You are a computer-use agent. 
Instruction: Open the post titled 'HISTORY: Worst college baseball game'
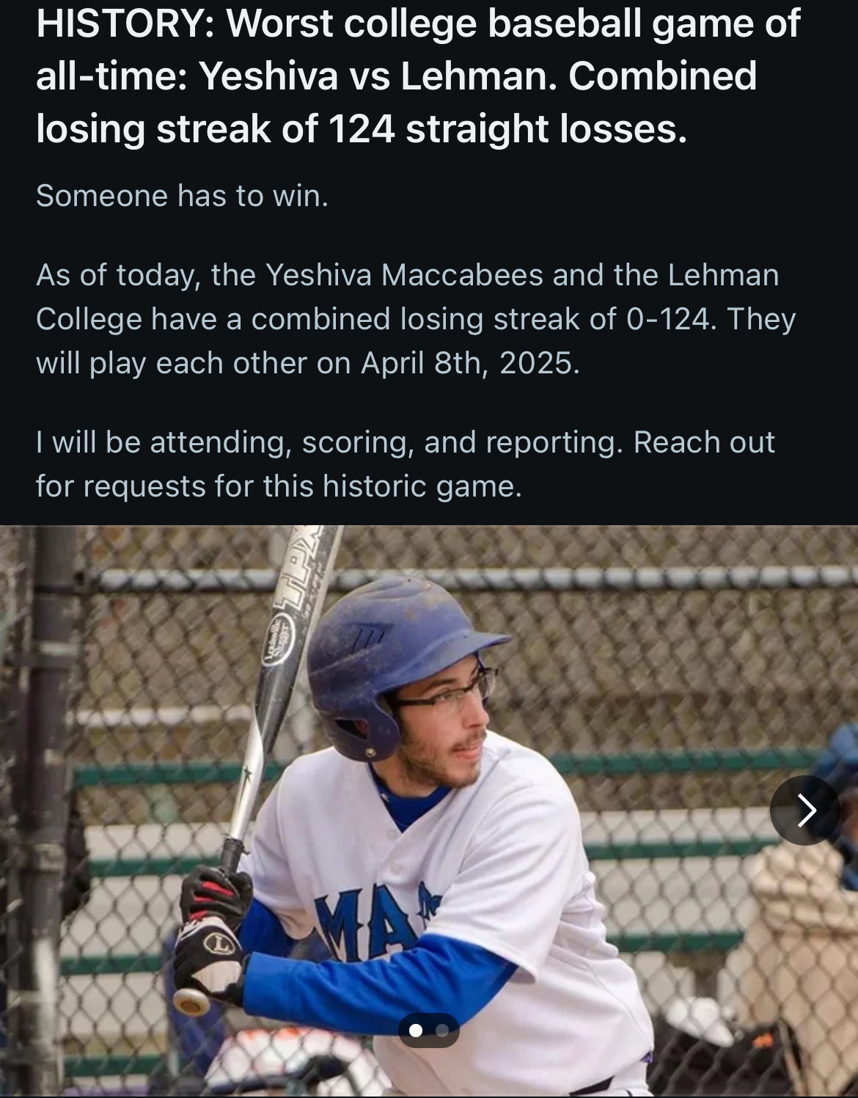[x=418, y=76]
